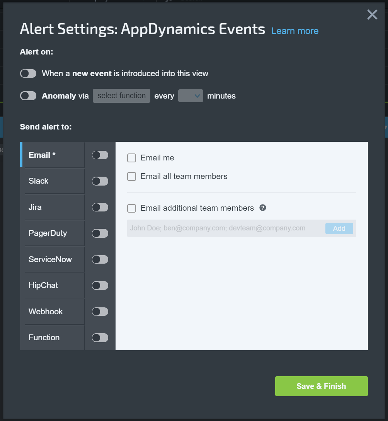Switch on the HipChat toggle
This screenshot has width=388, height=421.
[100, 285]
